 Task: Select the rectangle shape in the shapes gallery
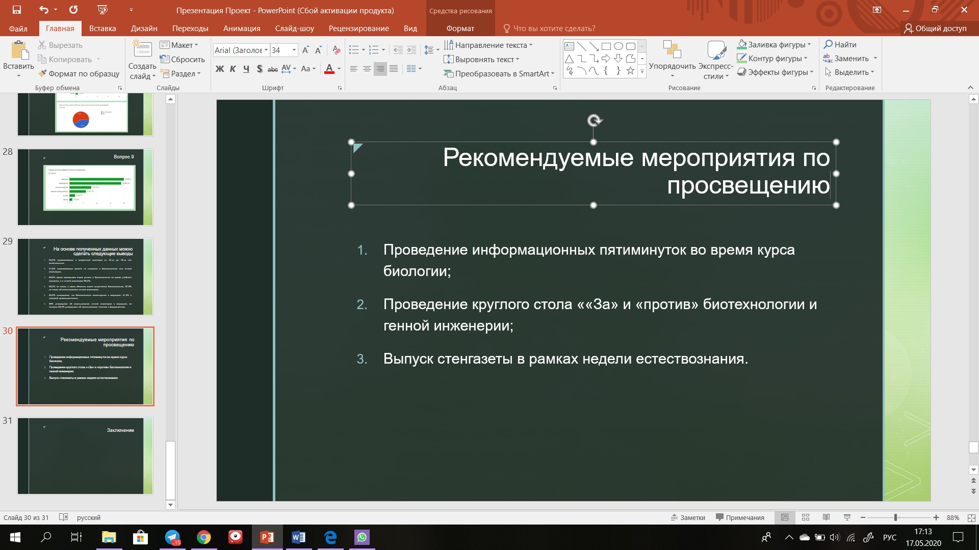click(x=606, y=46)
